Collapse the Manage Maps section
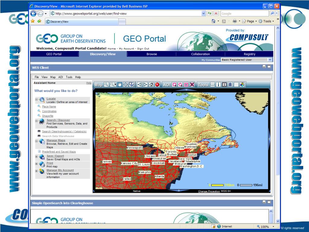The width and height of the screenshot is (309, 232). point(37,141)
